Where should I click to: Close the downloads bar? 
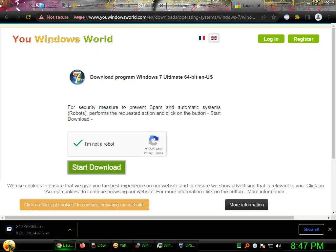tap(330, 229)
